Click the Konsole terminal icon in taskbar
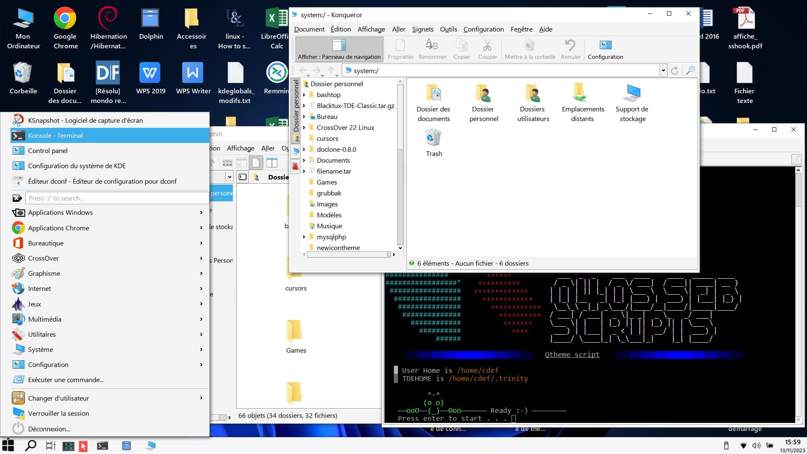Image resolution: width=807 pixels, height=454 pixels. tap(103, 446)
